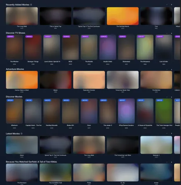Click next arrow for Adventure Movies row
The image size is (181, 185).
(172, 70)
